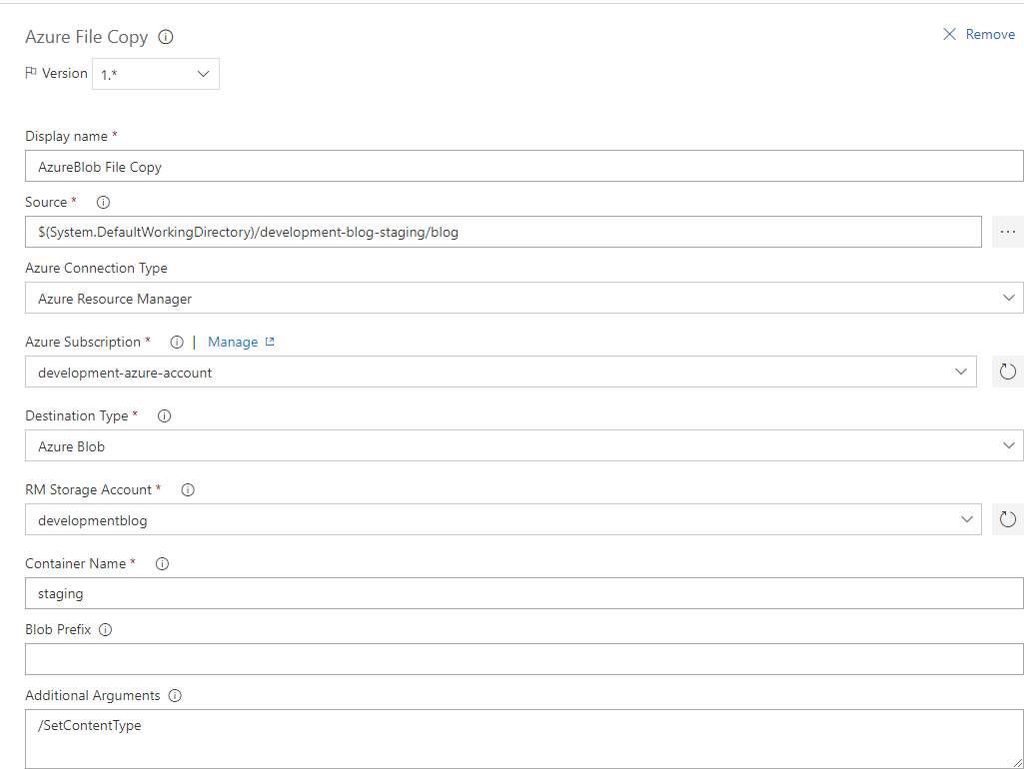Click inside the Blob Prefix field
The height and width of the screenshot is (769, 1024).
(x=400, y=659)
